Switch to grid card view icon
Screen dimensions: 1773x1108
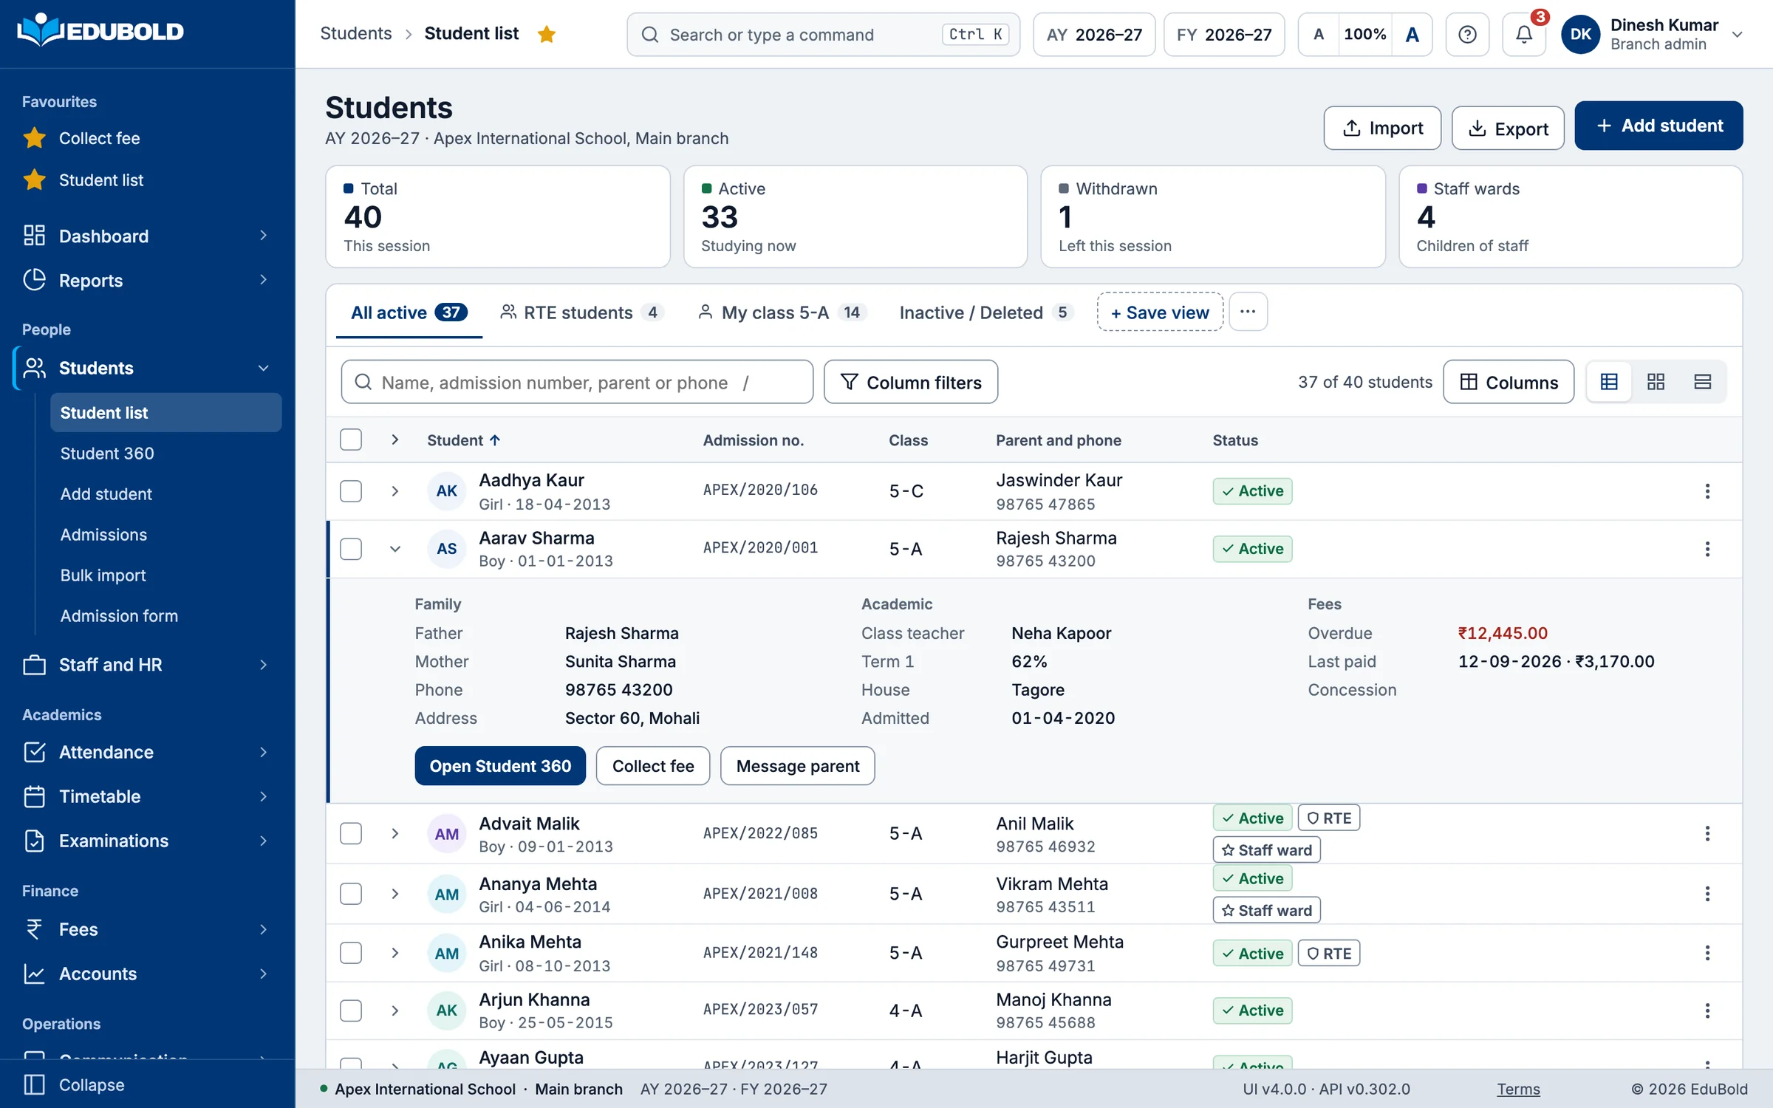click(x=1656, y=382)
